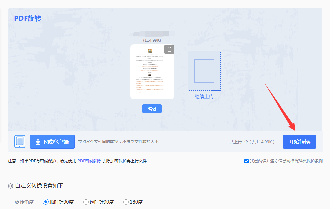Click the file name above the thumbnail
The image size is (330, 209).
point(152,33)
